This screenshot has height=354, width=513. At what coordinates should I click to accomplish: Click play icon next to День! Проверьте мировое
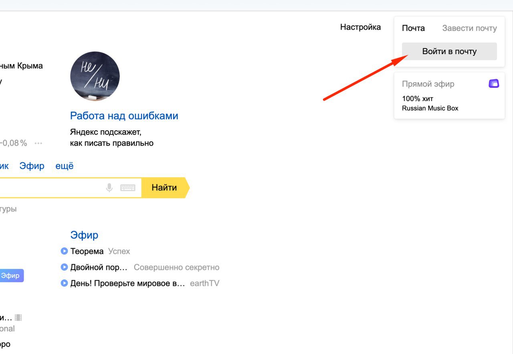pyautogui.click(x=64, y=283)
